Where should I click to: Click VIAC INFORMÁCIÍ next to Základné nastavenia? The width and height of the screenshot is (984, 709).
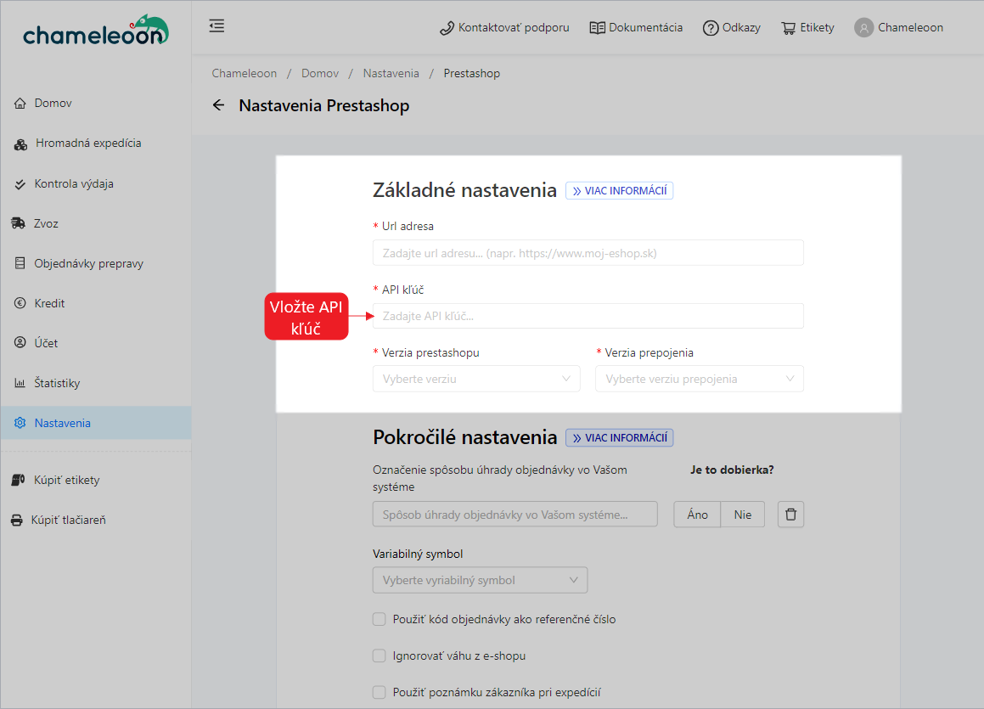point(620,191)
